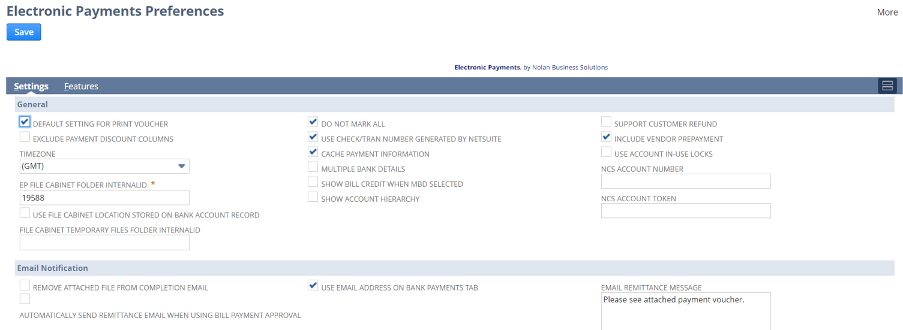
Task: Click the Email Remittance Message text area
Action: tap(686, 311)
